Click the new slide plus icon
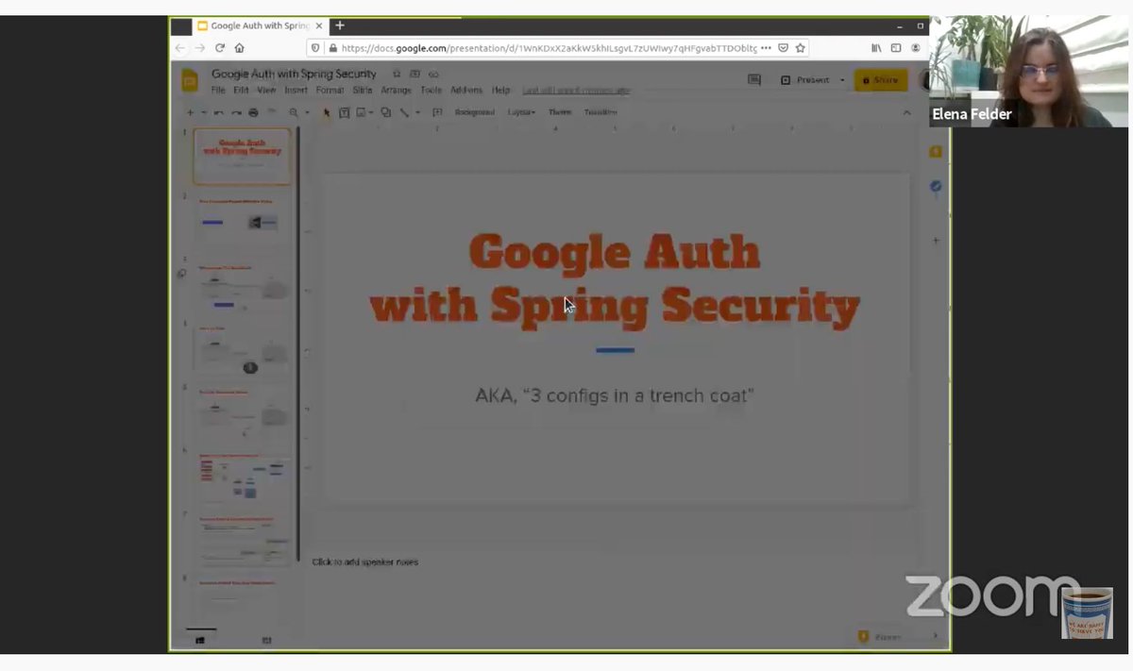Screen dimensions: 1133x671 190,112
